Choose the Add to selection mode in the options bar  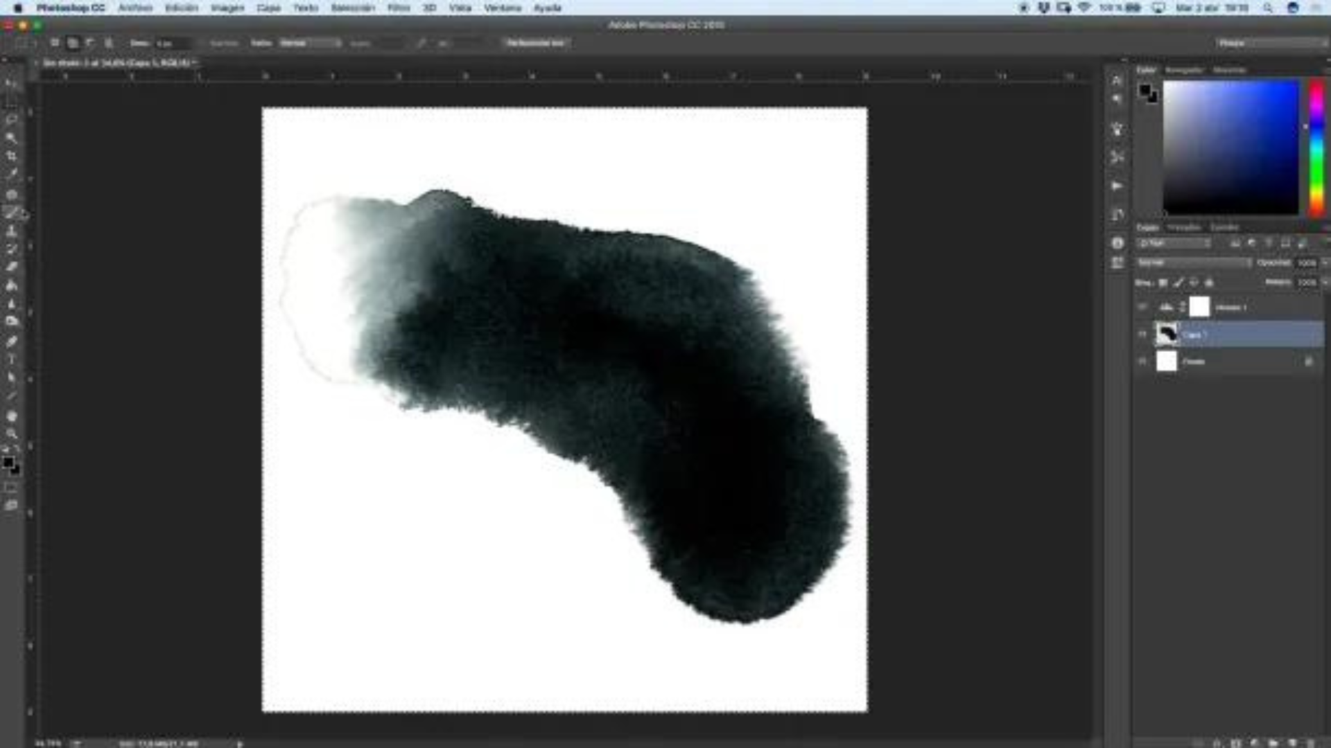[x=72, y=43]
